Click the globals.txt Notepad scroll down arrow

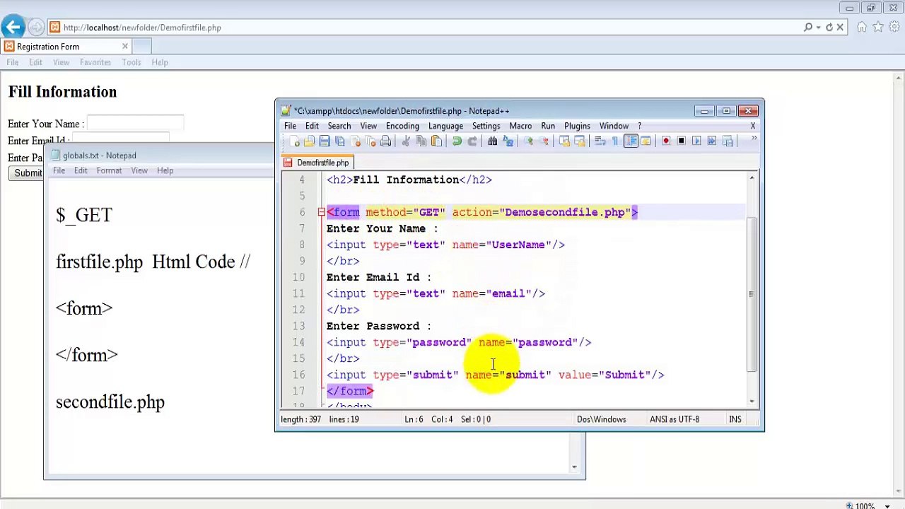(574, 467)
